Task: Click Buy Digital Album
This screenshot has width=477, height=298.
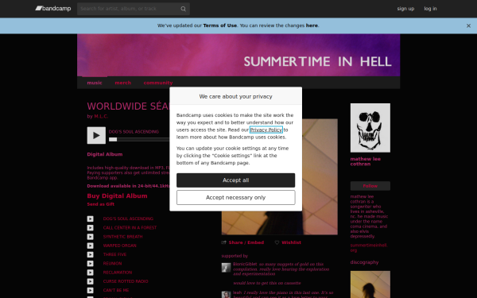Action: click(x=117, y=195)
